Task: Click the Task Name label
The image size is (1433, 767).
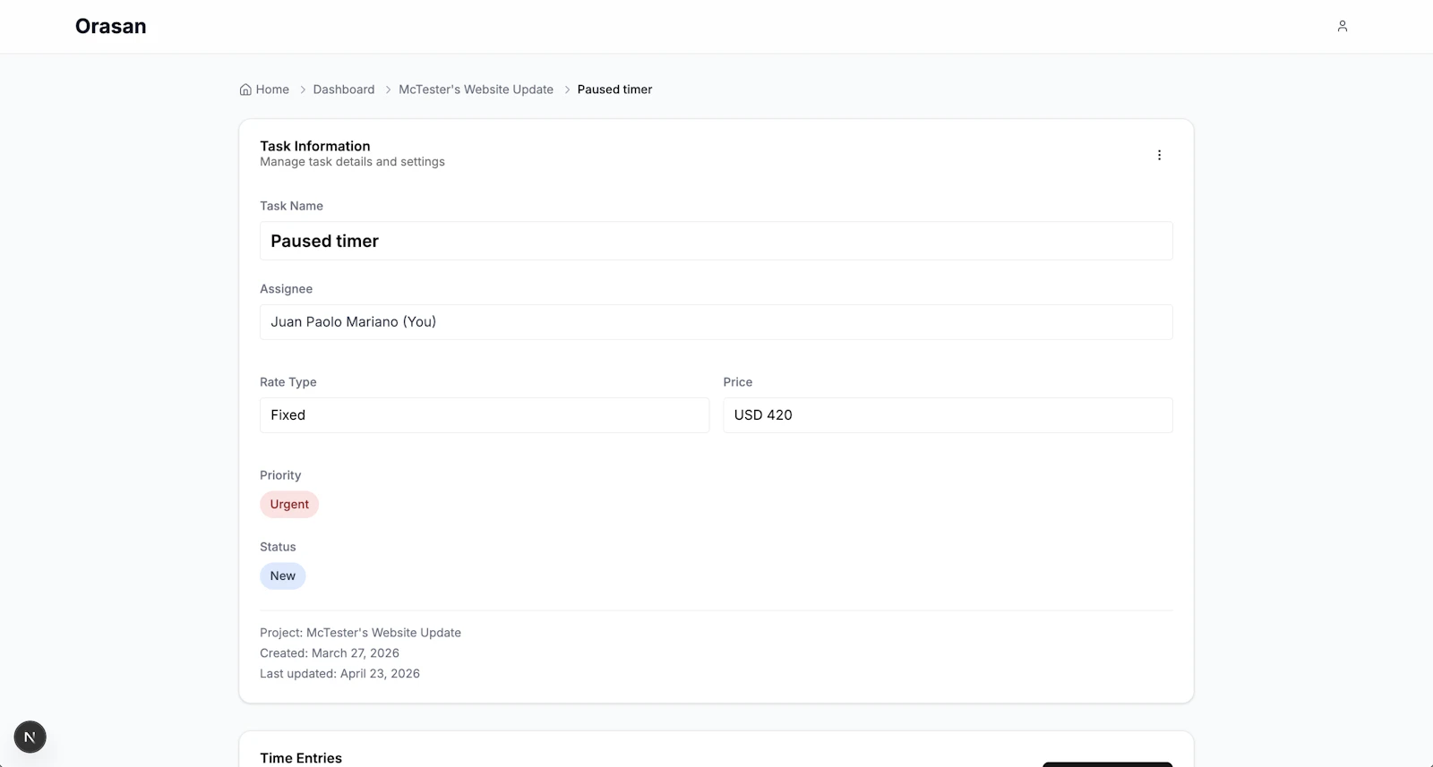Action: (x=291, y=206)
